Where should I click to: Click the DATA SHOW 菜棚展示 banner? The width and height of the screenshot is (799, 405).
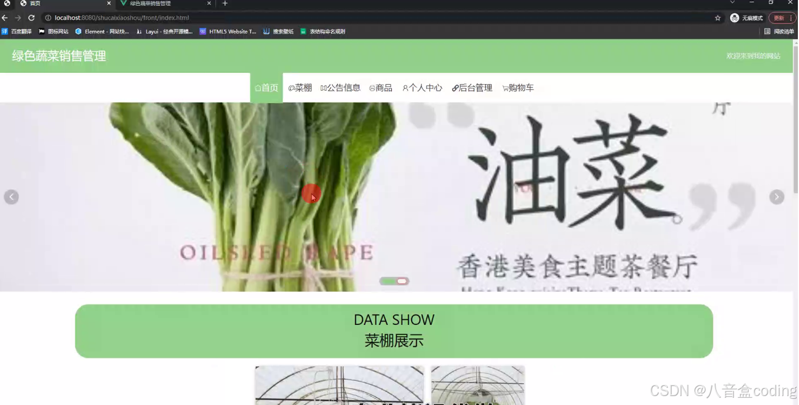click(x=394, y=331)
